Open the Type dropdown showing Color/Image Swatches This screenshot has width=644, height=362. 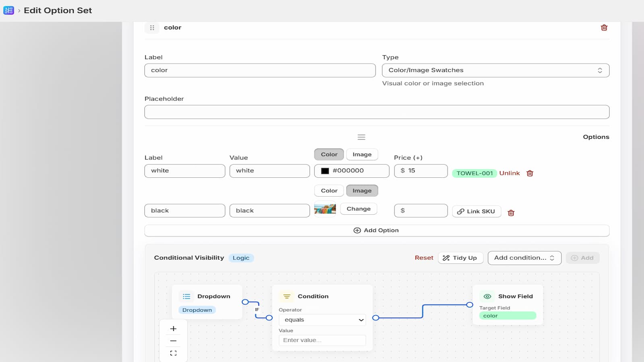(496, 70)
